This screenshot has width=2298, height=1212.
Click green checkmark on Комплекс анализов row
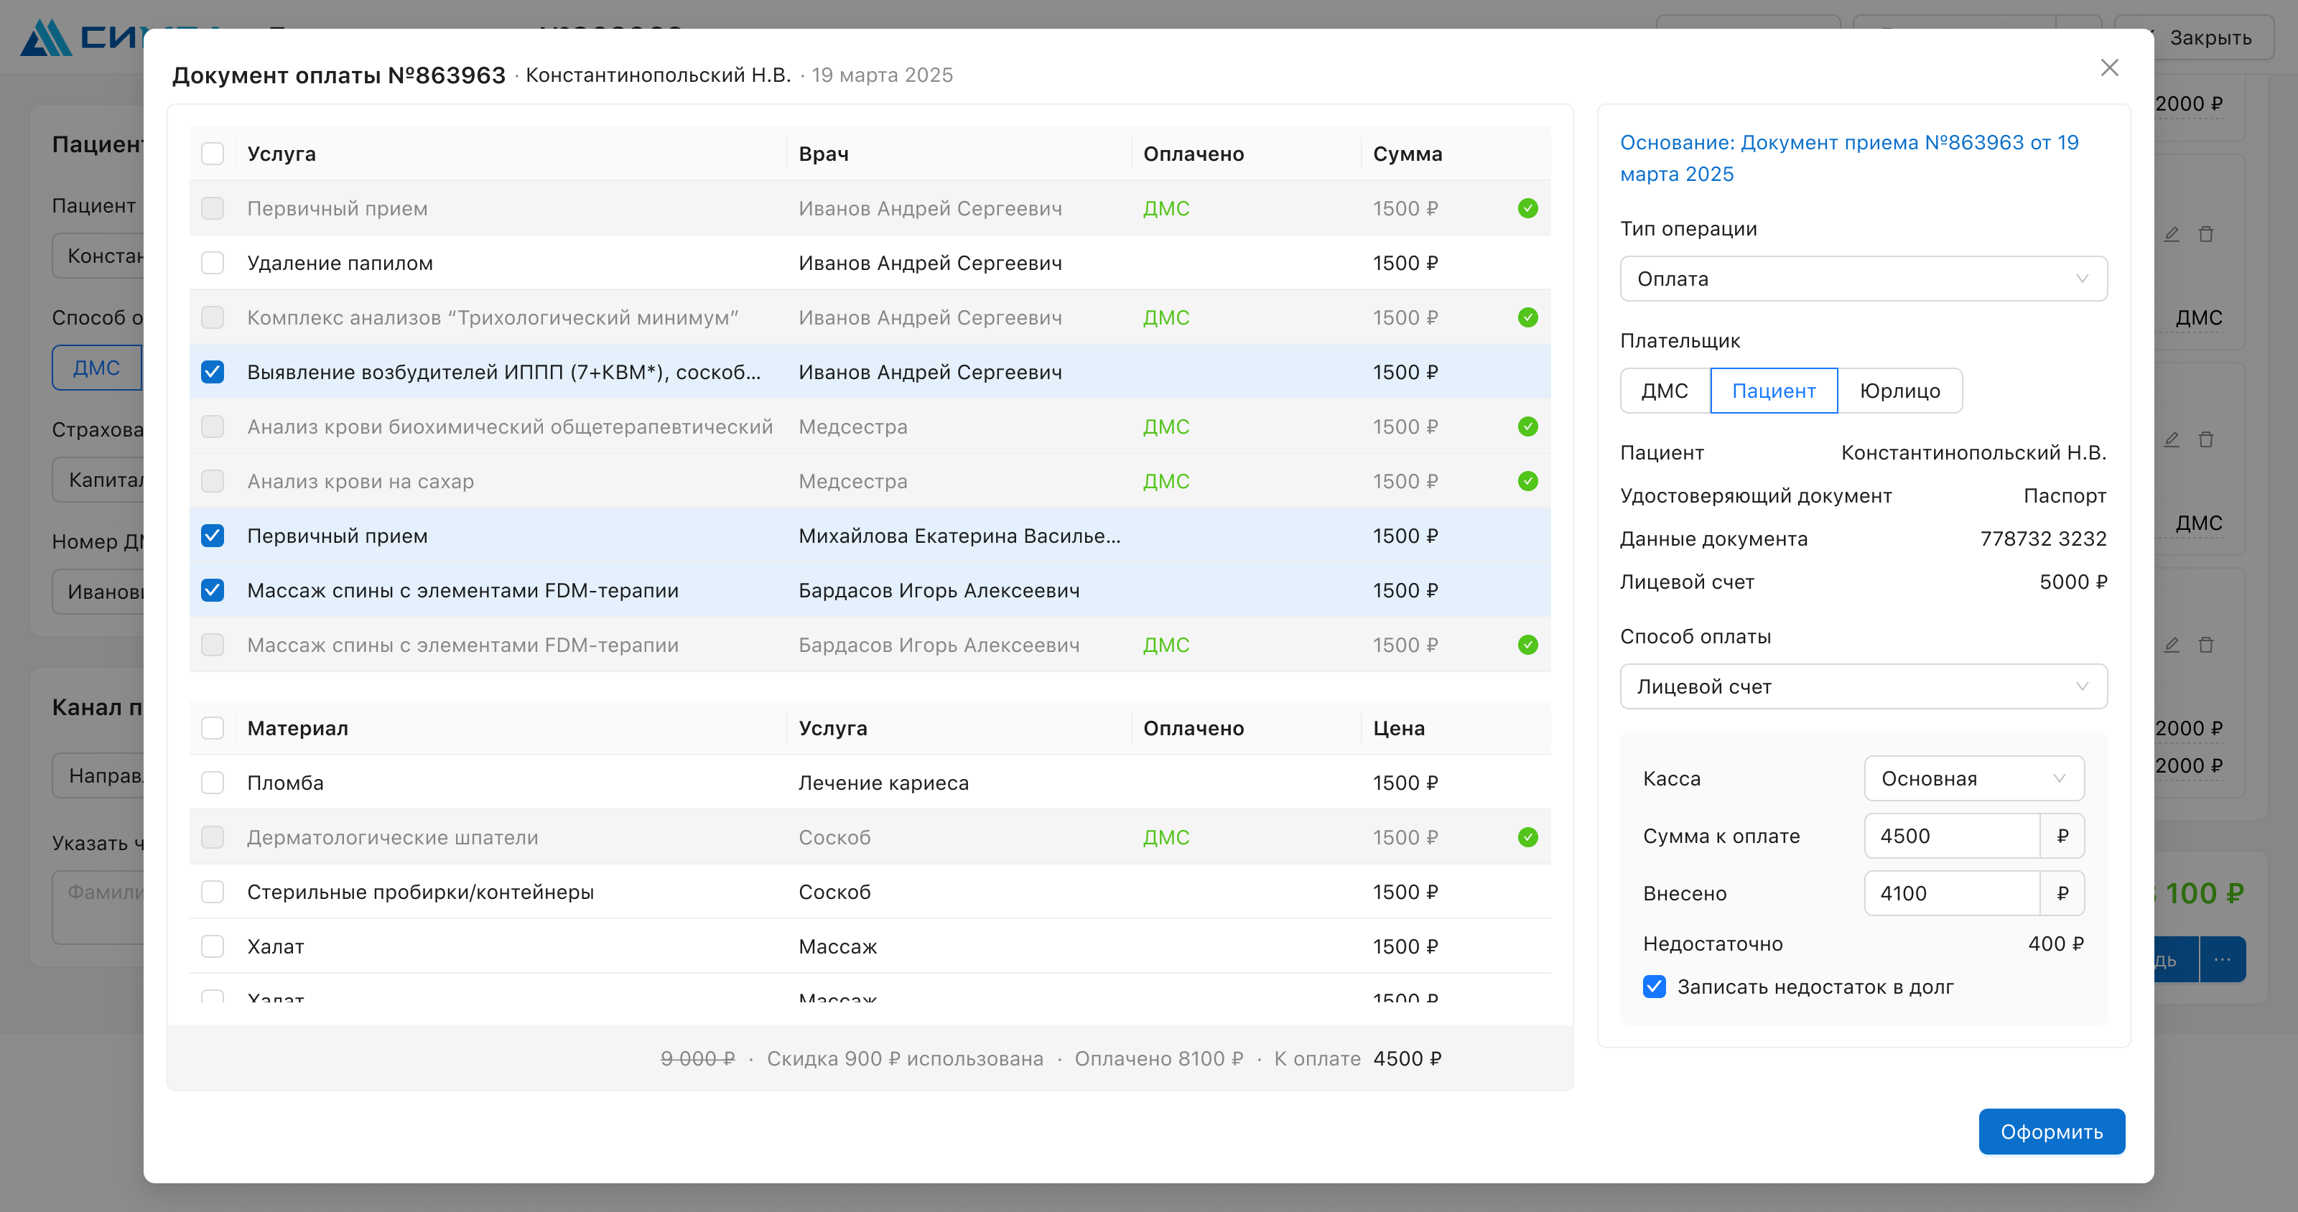point(1527,317)
